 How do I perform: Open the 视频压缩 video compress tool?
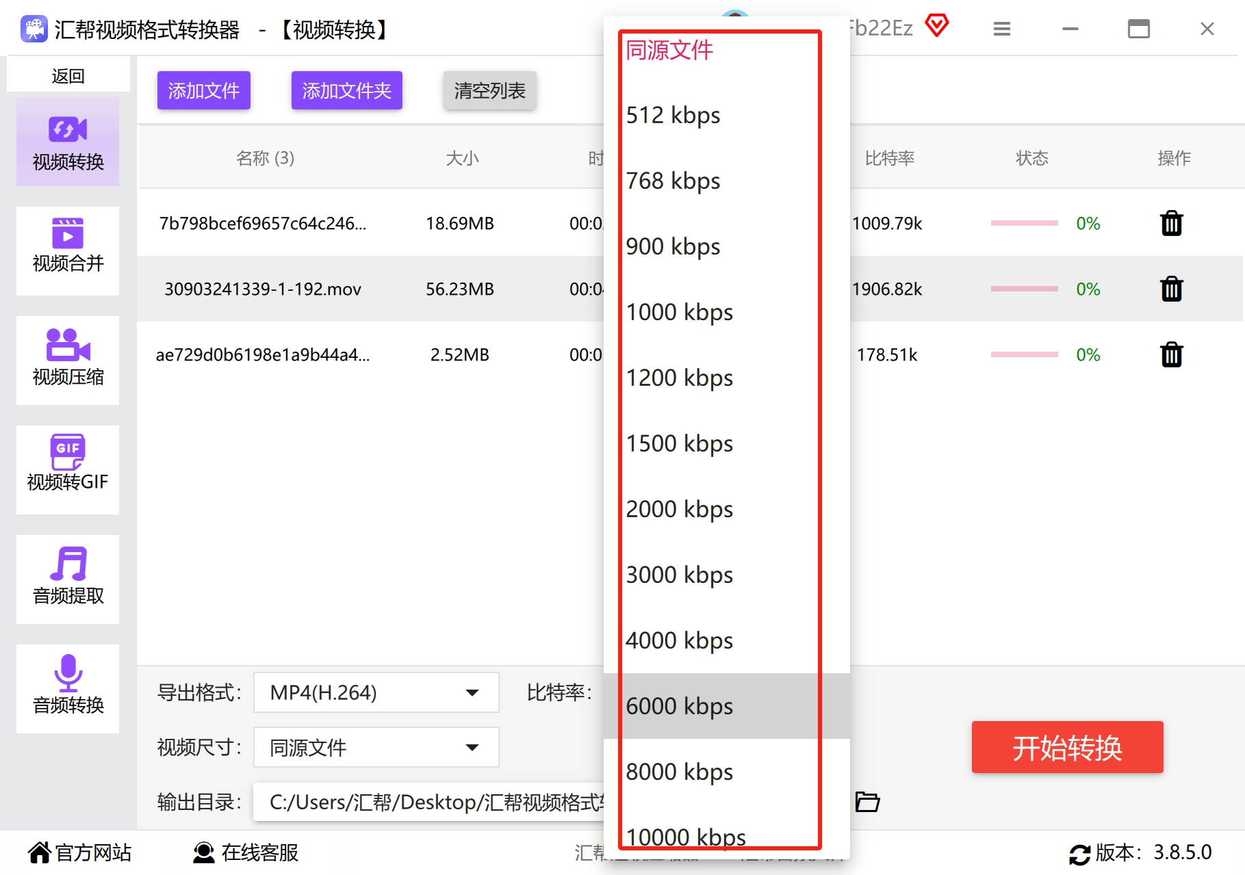[68, 360]
